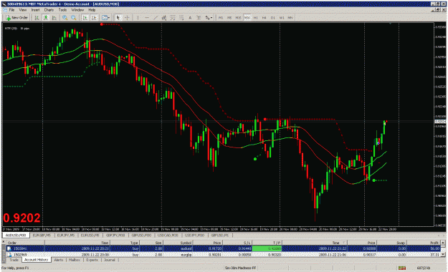Set timeframe to W1
Viewport: 448px width, 272px height.
[282, 18]
